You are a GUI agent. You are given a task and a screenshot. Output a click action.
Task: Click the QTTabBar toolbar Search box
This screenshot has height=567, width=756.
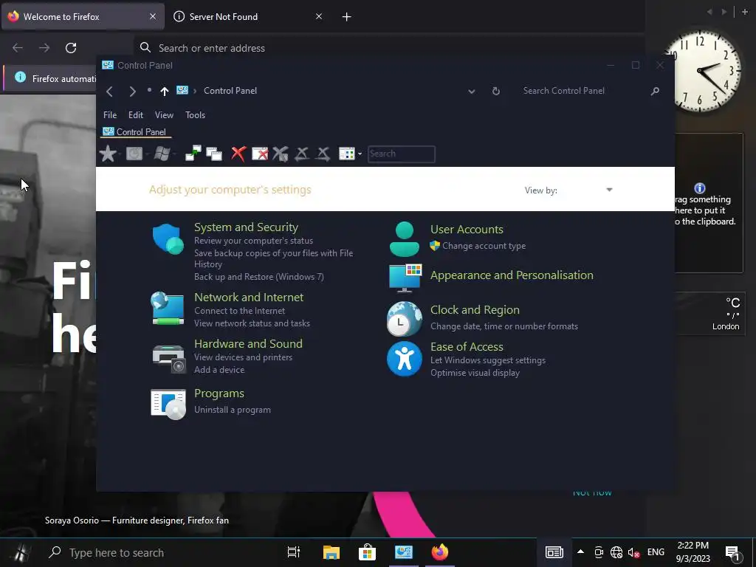(401, 154)
